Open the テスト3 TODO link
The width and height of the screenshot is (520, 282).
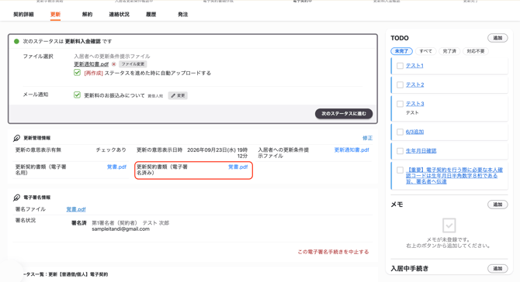pyautogui.click(x=415, y=104)
